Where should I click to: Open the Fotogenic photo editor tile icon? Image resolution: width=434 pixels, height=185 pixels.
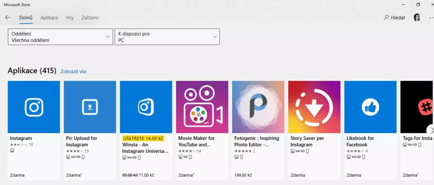(x=258, y=107)
